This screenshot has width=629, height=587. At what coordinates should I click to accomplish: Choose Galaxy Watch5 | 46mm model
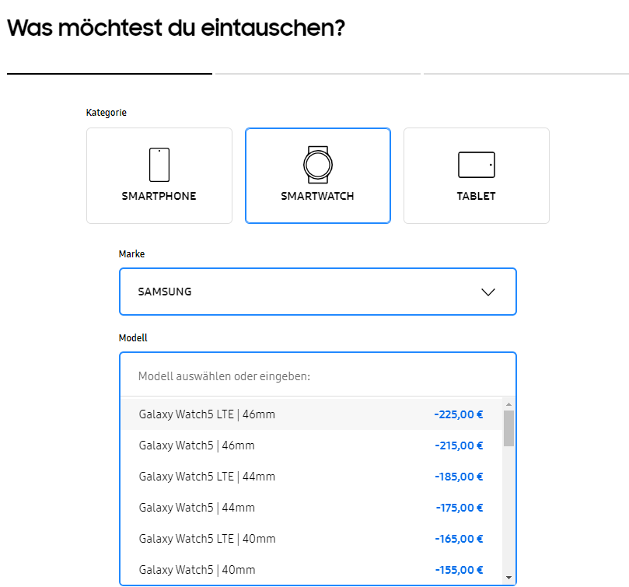(x=197, y=445)
